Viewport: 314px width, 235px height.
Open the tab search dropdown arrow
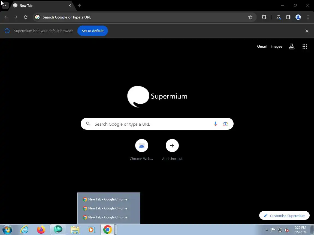click(5, 5)
